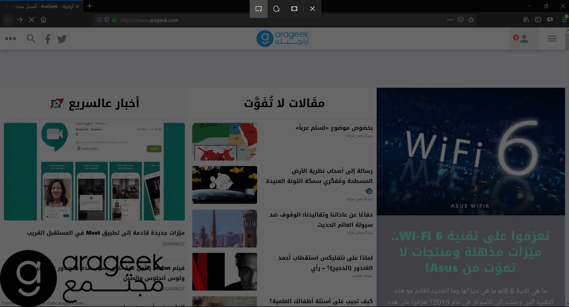Show site information icon in address bar

tap(99, 20)
